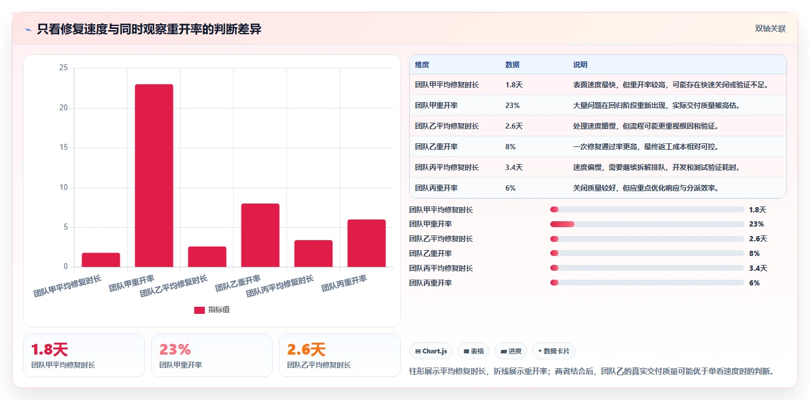Click the 团队丙重开率 progress bar

pyautogui.click(x=647, y=283)
